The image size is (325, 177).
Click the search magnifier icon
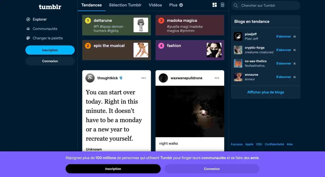pyautogui.click(x=236, y=5)
